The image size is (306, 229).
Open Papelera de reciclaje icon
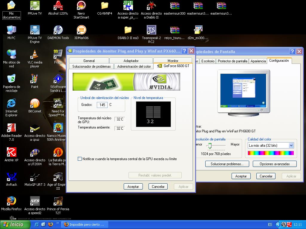coord(11,79)
